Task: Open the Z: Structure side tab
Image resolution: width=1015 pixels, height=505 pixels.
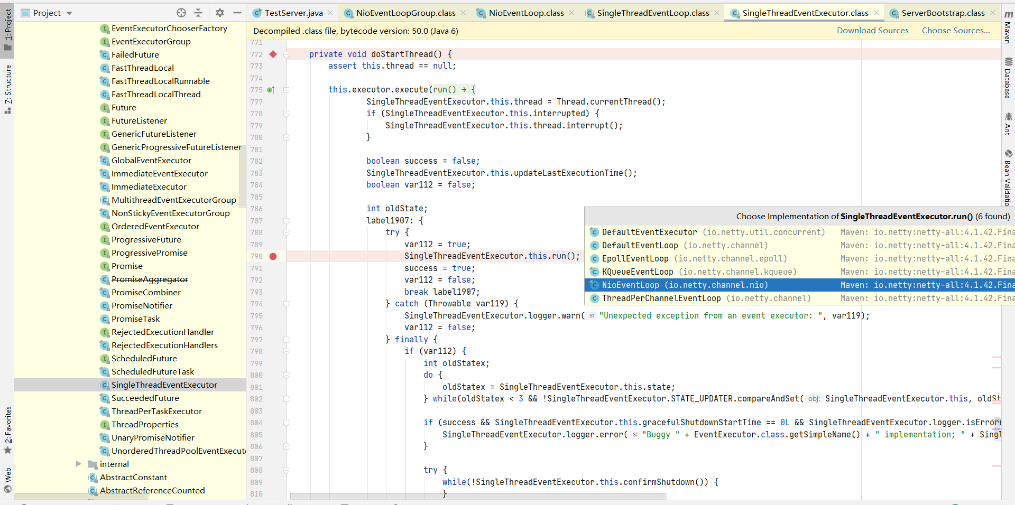Action: point(7,89)
